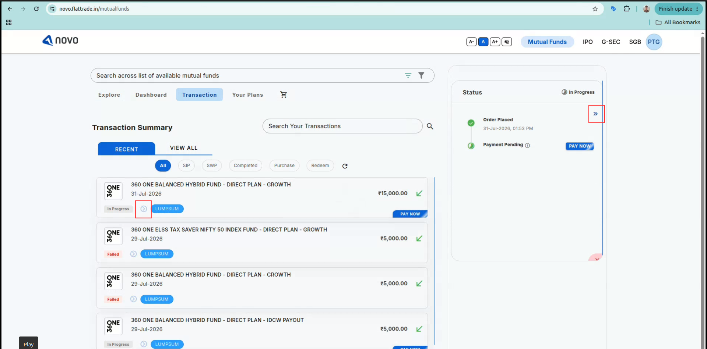Switch to the Your Plans tab
Image resolution: width=707 pixels, height=349 pixels.
click(x=247, y=95)
